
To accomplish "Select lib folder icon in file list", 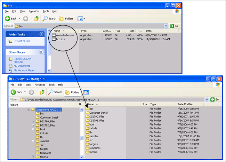I will [88, 132].
